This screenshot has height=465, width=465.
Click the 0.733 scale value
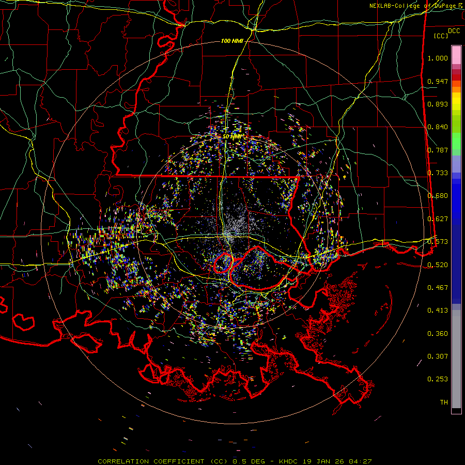438,173
